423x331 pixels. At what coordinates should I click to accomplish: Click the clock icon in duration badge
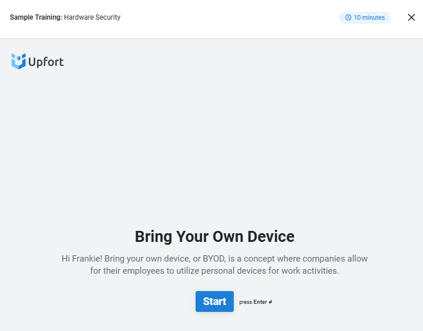point(348,17)
